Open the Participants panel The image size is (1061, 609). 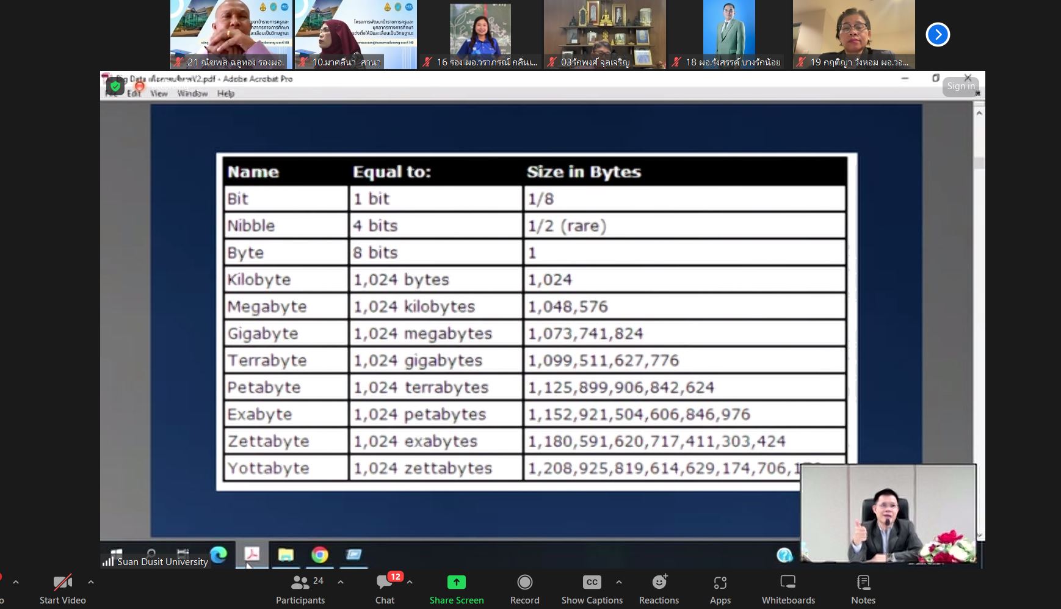tap(300, 589)
